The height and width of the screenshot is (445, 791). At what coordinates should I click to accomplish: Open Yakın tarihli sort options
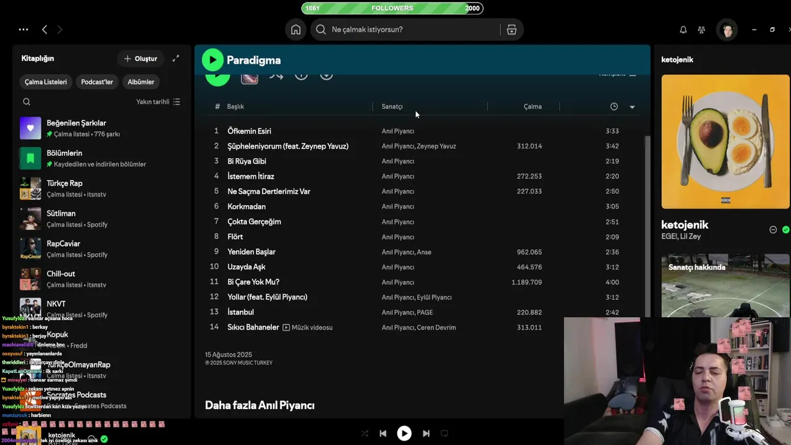click(x=158, y=102)
